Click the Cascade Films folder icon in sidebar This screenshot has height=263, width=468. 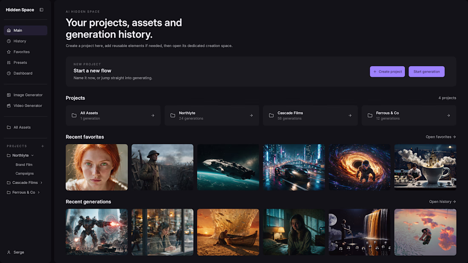9,183
